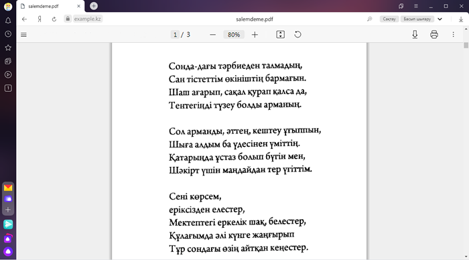
Task: Open bookmarks manager icon in title bar
Action: click(401, 6)
